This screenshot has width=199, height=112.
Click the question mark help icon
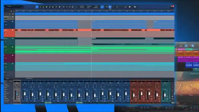tap(121, 7)
